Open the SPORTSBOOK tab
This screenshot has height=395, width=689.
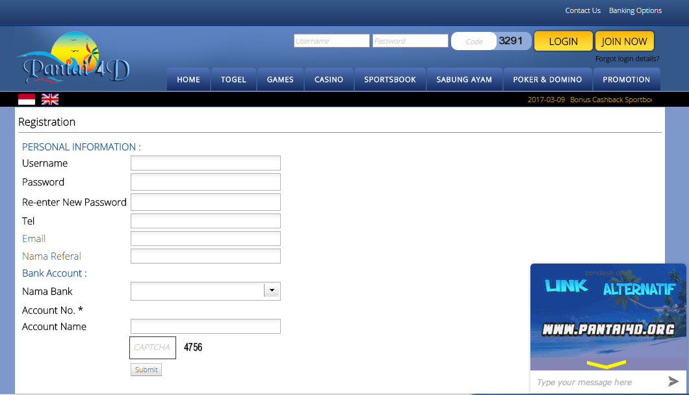click(x=390, y=79)
